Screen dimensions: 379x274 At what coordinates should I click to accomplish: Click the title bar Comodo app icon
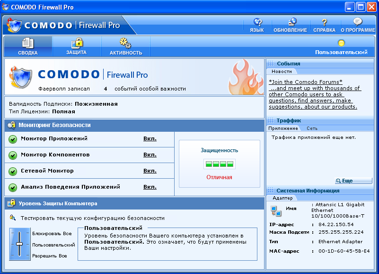coord(5,7)
